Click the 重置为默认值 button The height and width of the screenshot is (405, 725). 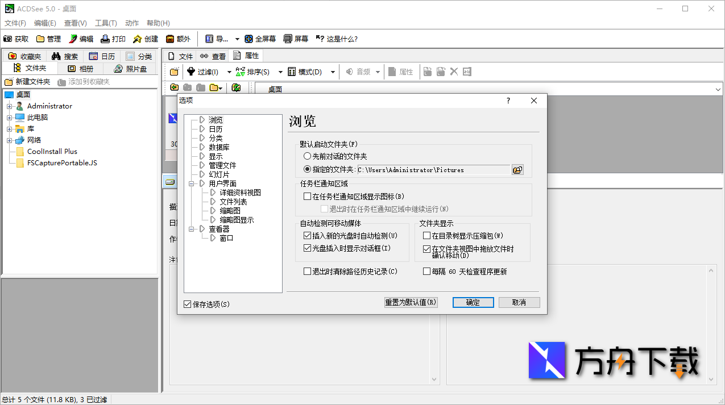pos(411,302)
